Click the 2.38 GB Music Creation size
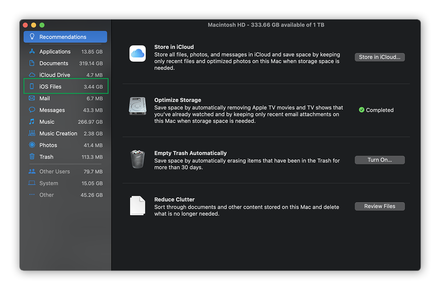The width and height of the screenshot is (440, 290). pos(93,134)
